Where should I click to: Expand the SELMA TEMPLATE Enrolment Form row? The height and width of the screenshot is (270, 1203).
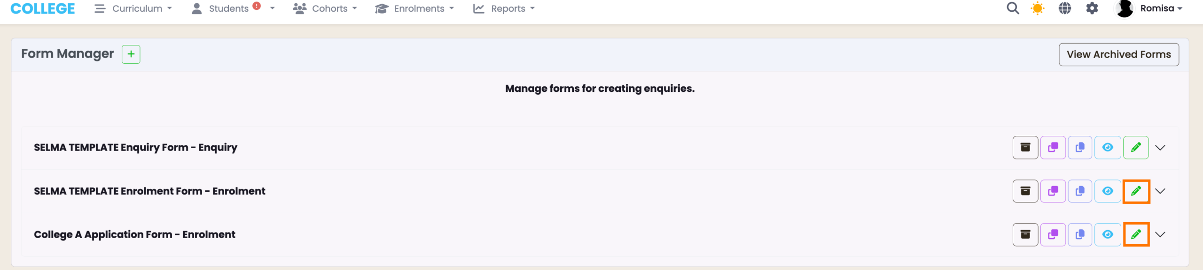(1160, 191)
